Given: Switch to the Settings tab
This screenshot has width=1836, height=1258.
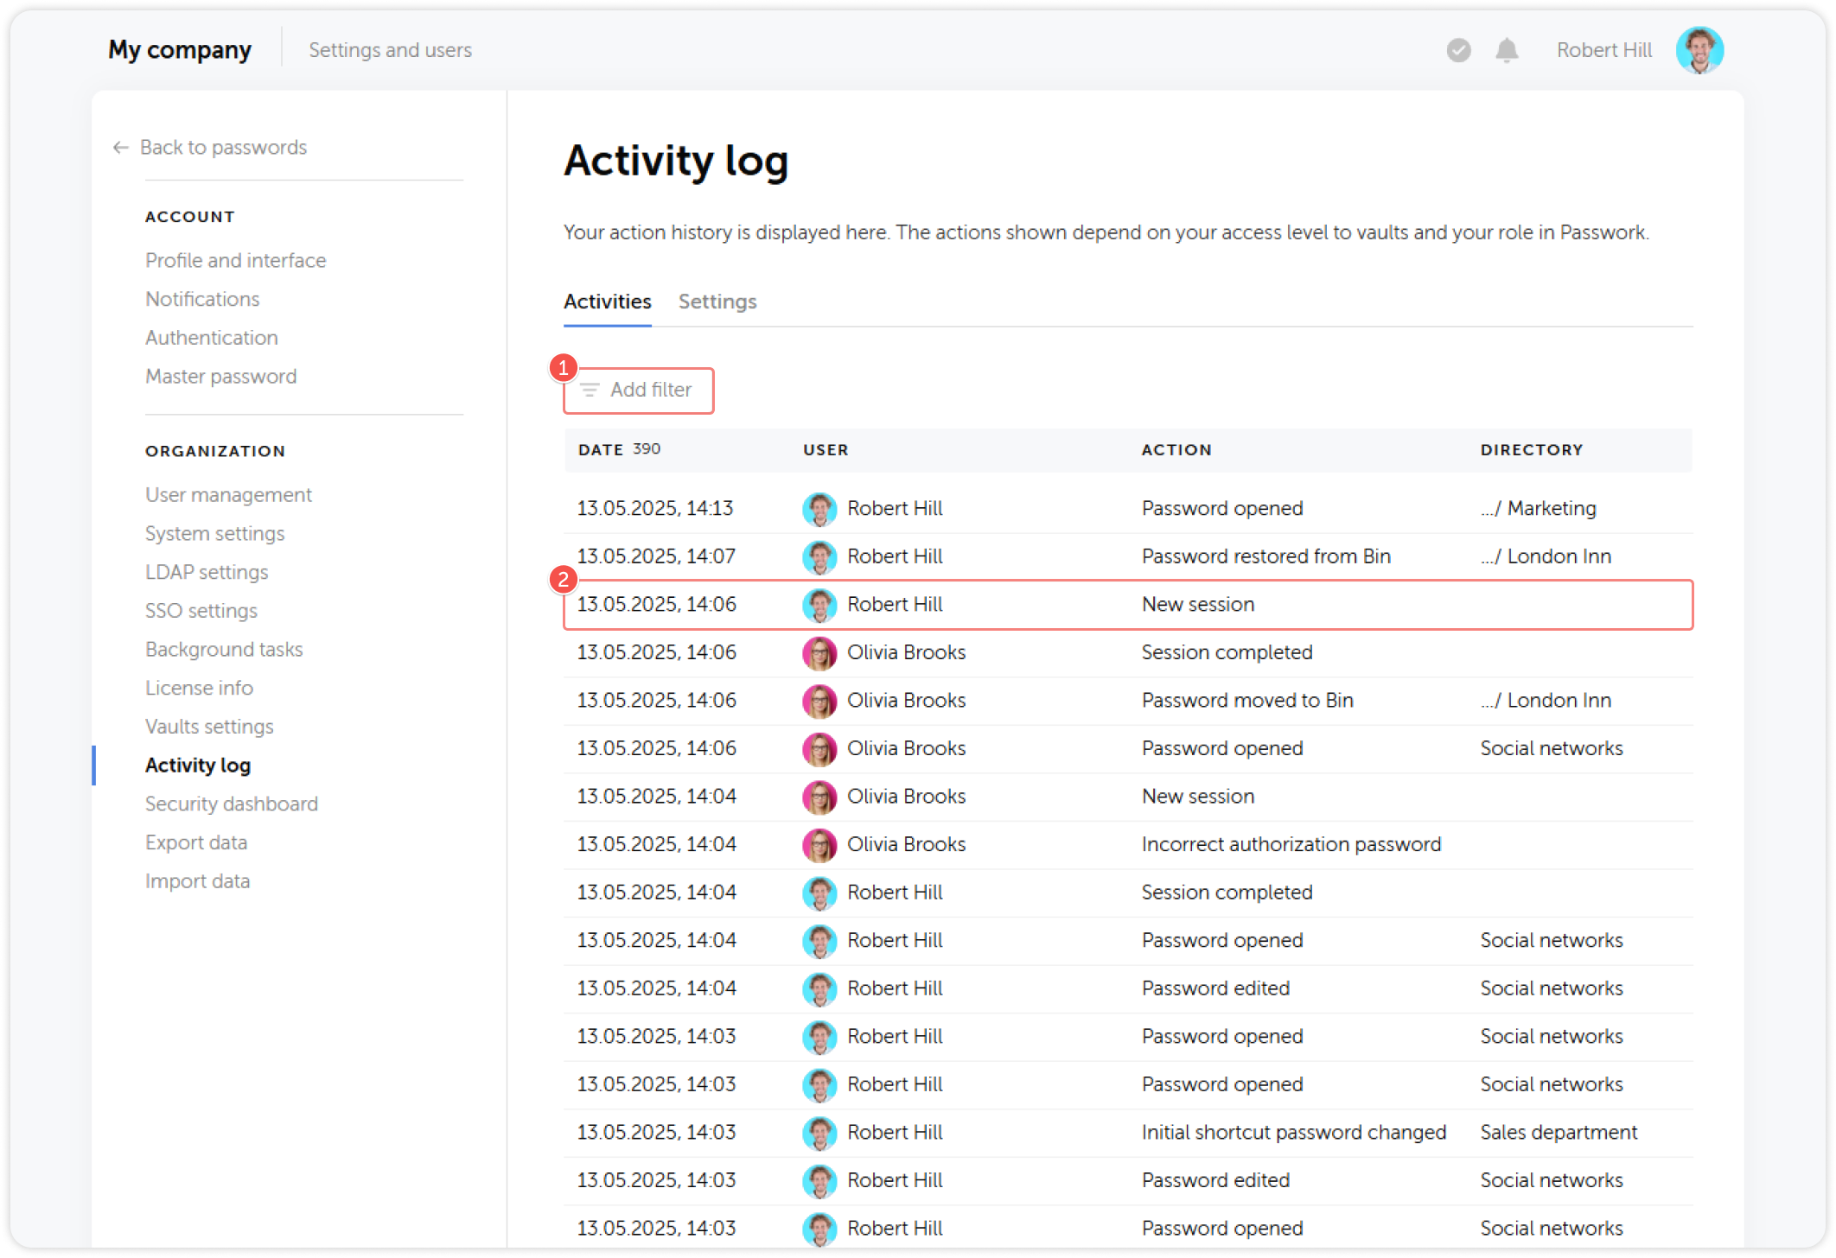Looking at the screenshot, I should [x=717, y=302].
